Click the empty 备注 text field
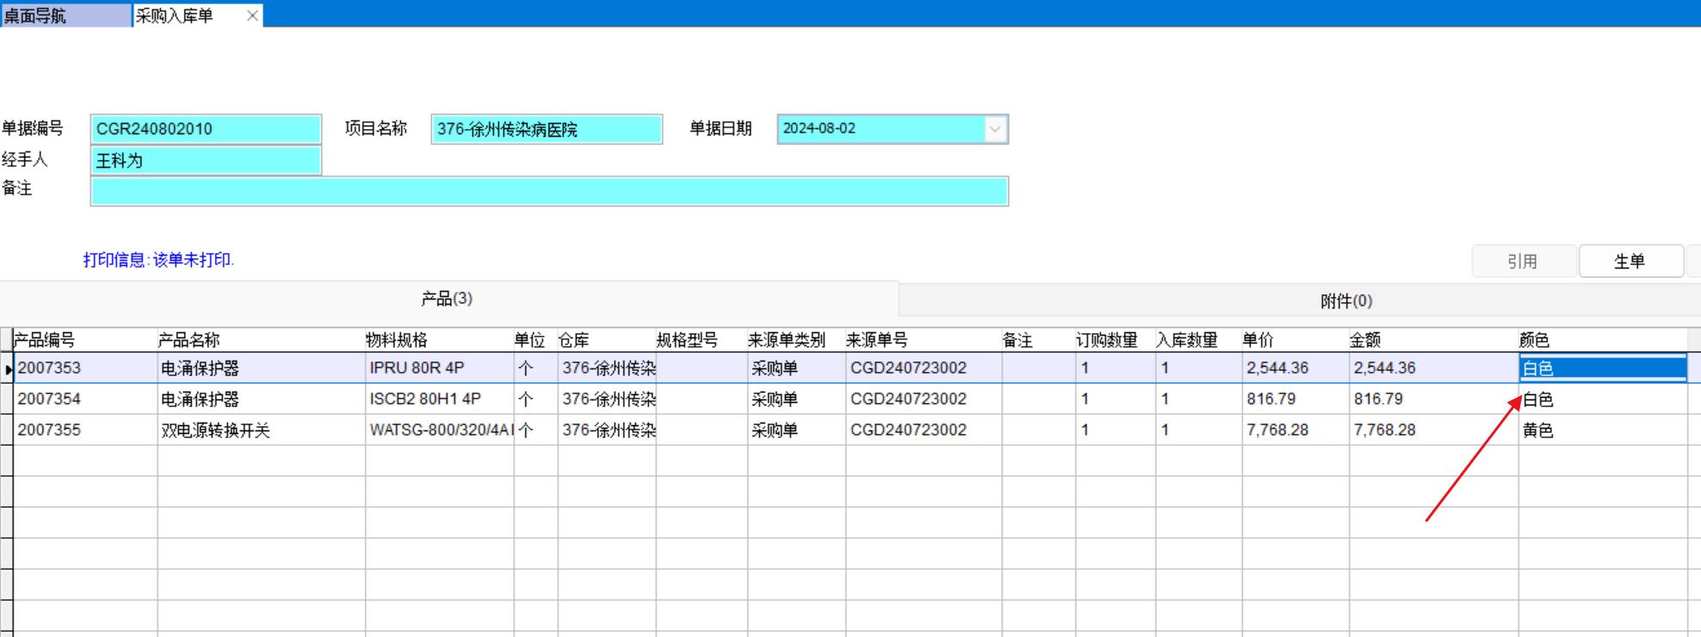 click(x=549, y=191)
